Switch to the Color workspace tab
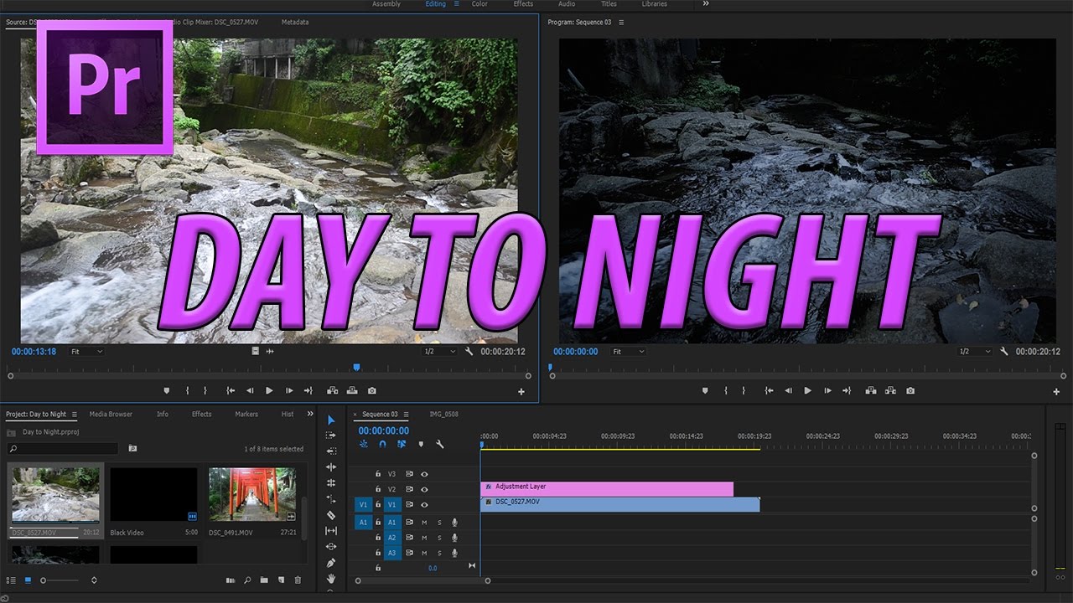This screenshot has width=1073, height=603. pyautogui.click(x=479, y=3)
